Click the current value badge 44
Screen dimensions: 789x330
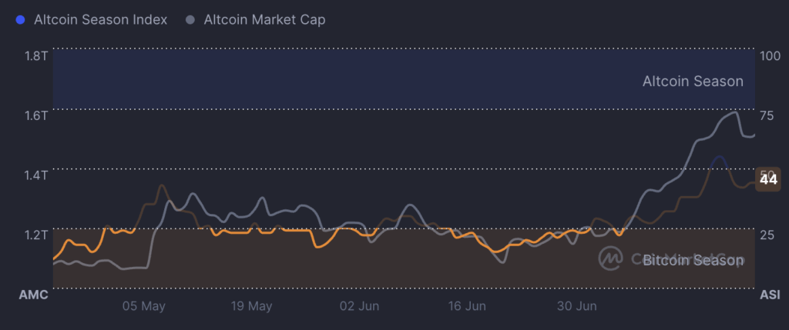click(x=768, y=179)
